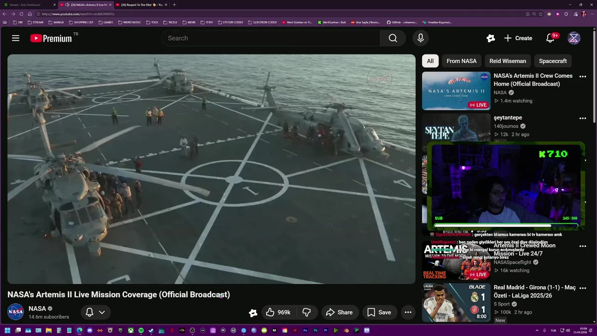Screen dimensions: 597x336
Task: Dislike the Artemis II live video
Action: point(306,312)
